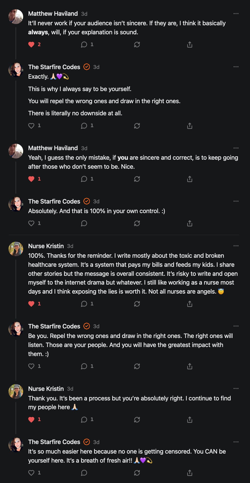Open more options on "breath of fresh air" comment

pyautogui.click(x=236, y=442)
